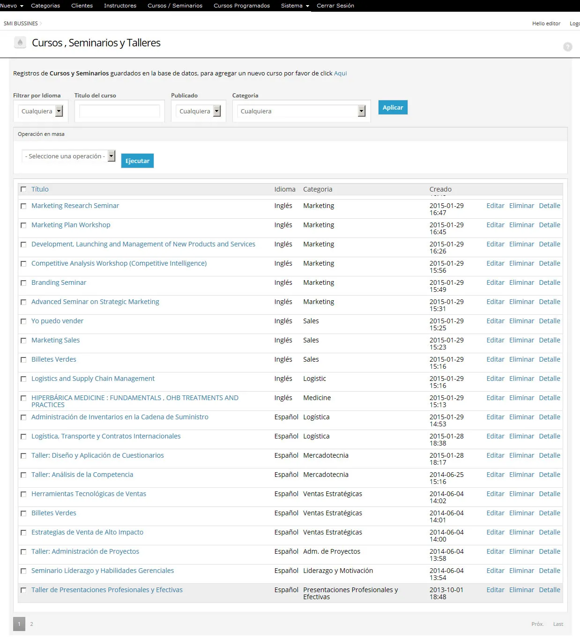
Task: Click Eliminar for Marketing Plan Workshop
Action: (x=521, y=225)
